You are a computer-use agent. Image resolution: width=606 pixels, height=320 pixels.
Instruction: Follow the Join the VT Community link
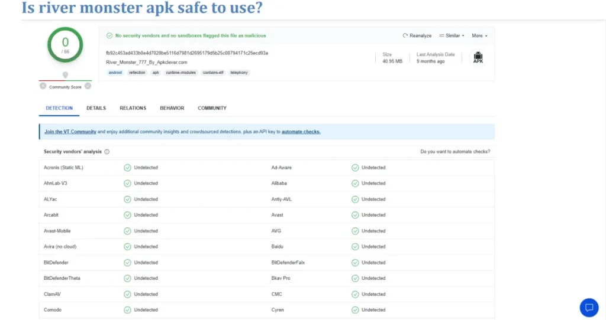[x=70, y=132]
